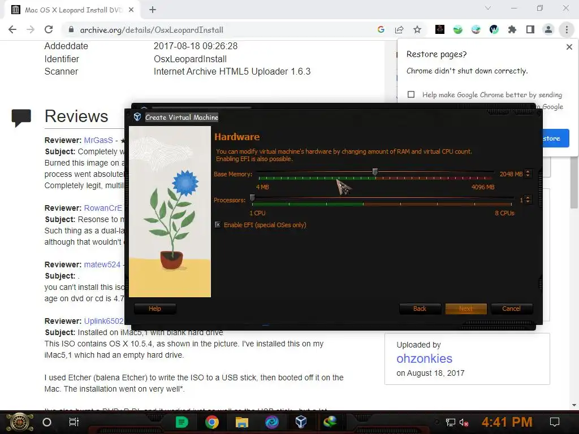The height and width of the screenshot is (434, 579).
Task: Open Internet Download Manager taskbar icon
Action: click(330, 422)
